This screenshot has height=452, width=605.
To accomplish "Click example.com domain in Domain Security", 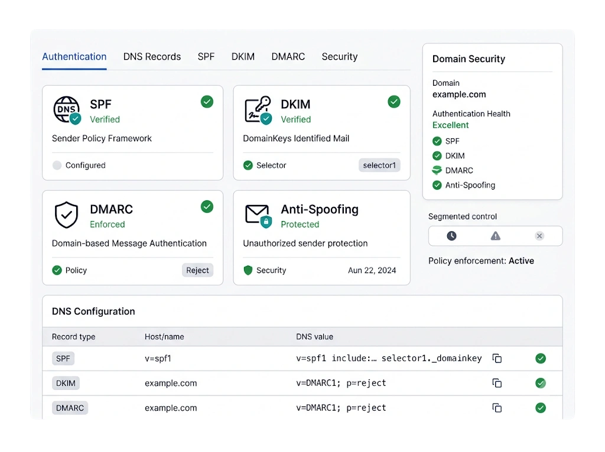I will [x=459, y=95].
